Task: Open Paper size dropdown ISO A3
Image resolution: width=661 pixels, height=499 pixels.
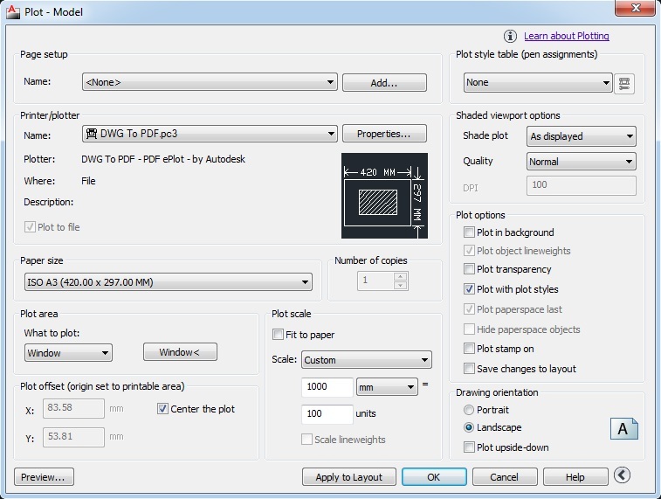Action: [169, 281]
